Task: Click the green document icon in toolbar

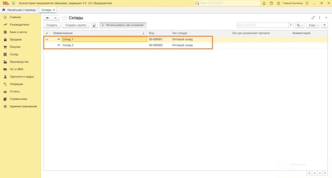Action: click(94, 25)
